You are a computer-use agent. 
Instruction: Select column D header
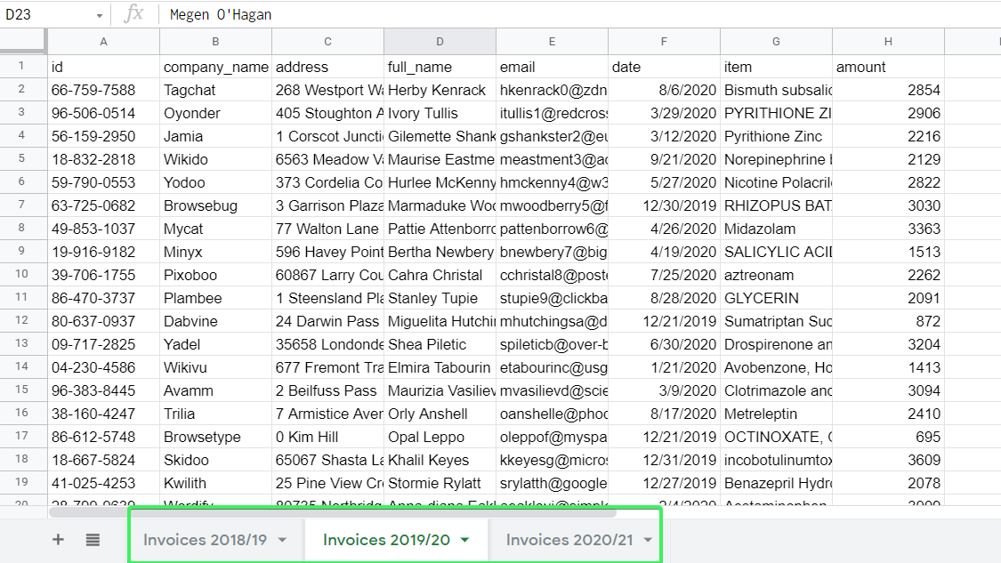[x=440, y=41]
